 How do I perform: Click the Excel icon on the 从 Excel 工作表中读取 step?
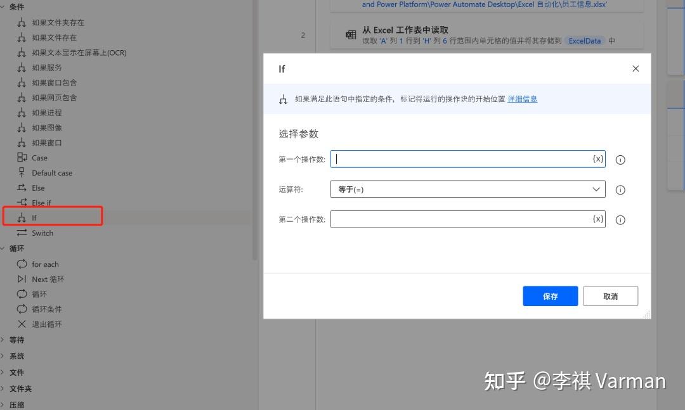click(351, 35)
